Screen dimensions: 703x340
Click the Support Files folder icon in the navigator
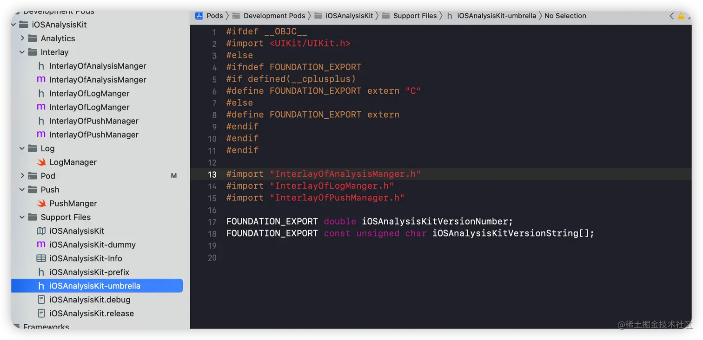click(x=33, y=217)
